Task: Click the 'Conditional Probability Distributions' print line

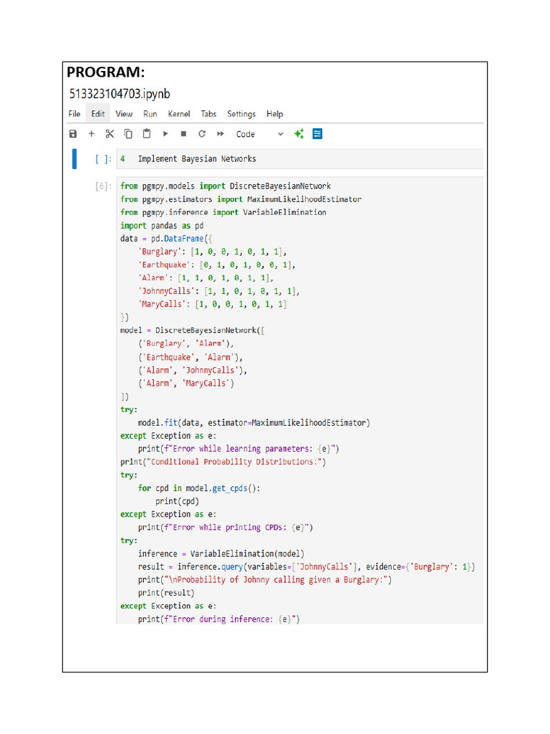Action: click(x=223, y=462)
